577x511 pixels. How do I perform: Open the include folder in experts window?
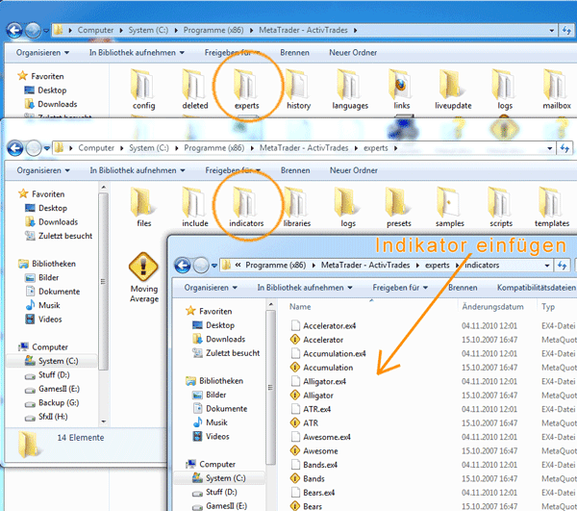pyautogui.click(x=194, y=207)
